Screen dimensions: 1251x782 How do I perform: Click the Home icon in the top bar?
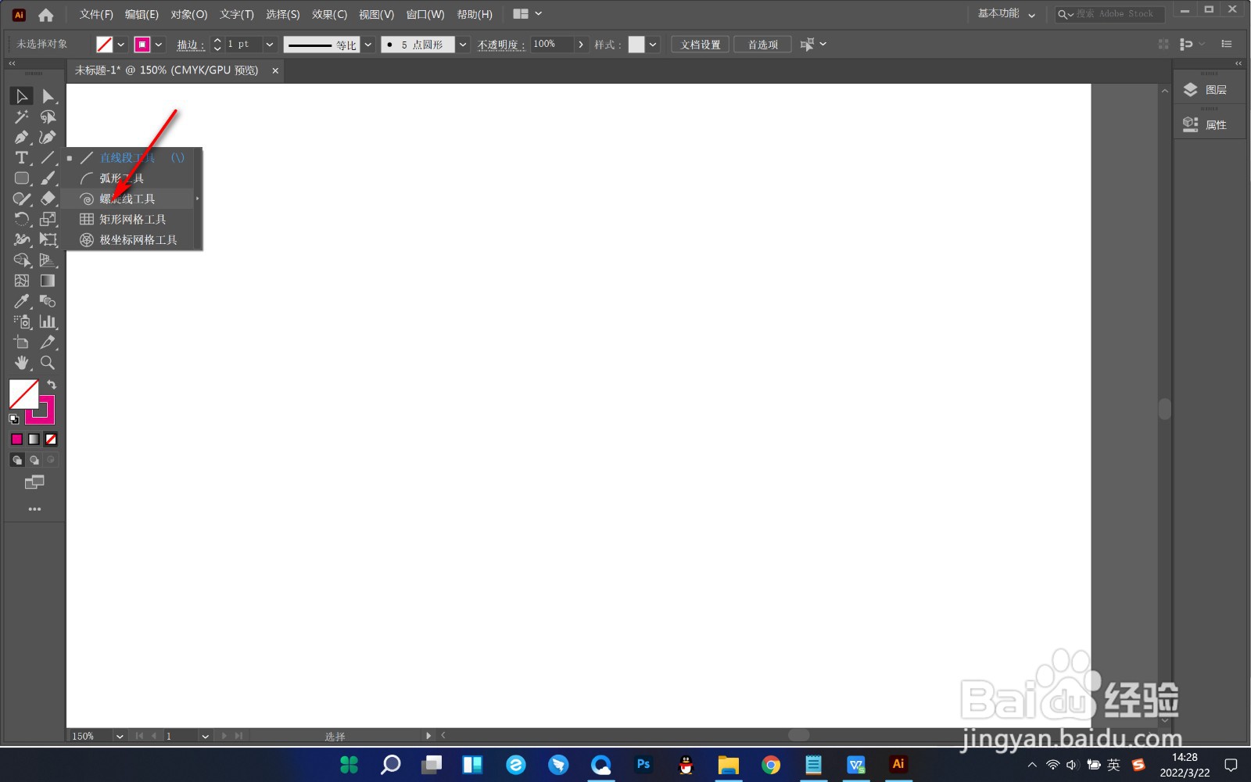coord(46,15)
